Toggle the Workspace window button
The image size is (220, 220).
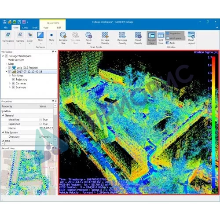[x=174, y=38]
